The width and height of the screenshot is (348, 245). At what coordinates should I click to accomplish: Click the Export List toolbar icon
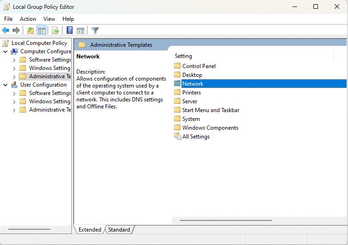56,31
